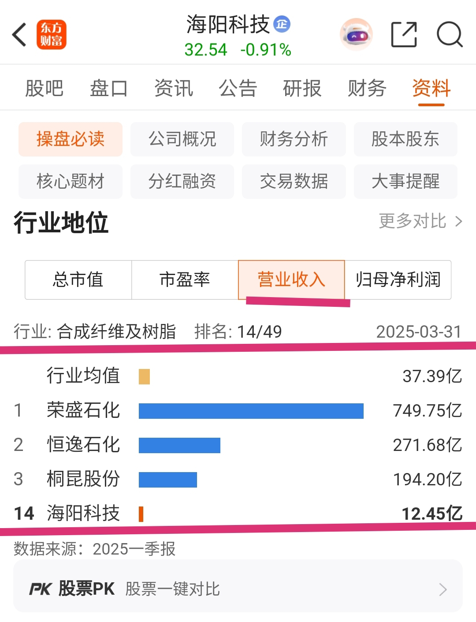Tap the PK logo icon
476x622 pixels.
41,589
